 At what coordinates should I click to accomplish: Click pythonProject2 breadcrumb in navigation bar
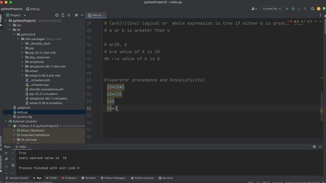pos(12,9)
